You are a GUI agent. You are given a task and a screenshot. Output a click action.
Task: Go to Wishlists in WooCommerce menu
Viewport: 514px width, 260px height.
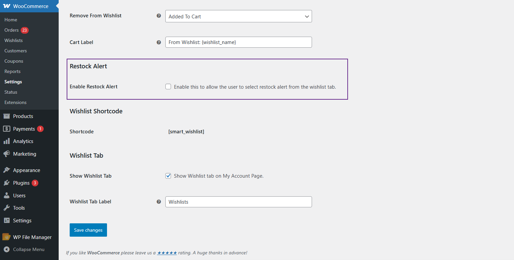click(x=14, y=40)
